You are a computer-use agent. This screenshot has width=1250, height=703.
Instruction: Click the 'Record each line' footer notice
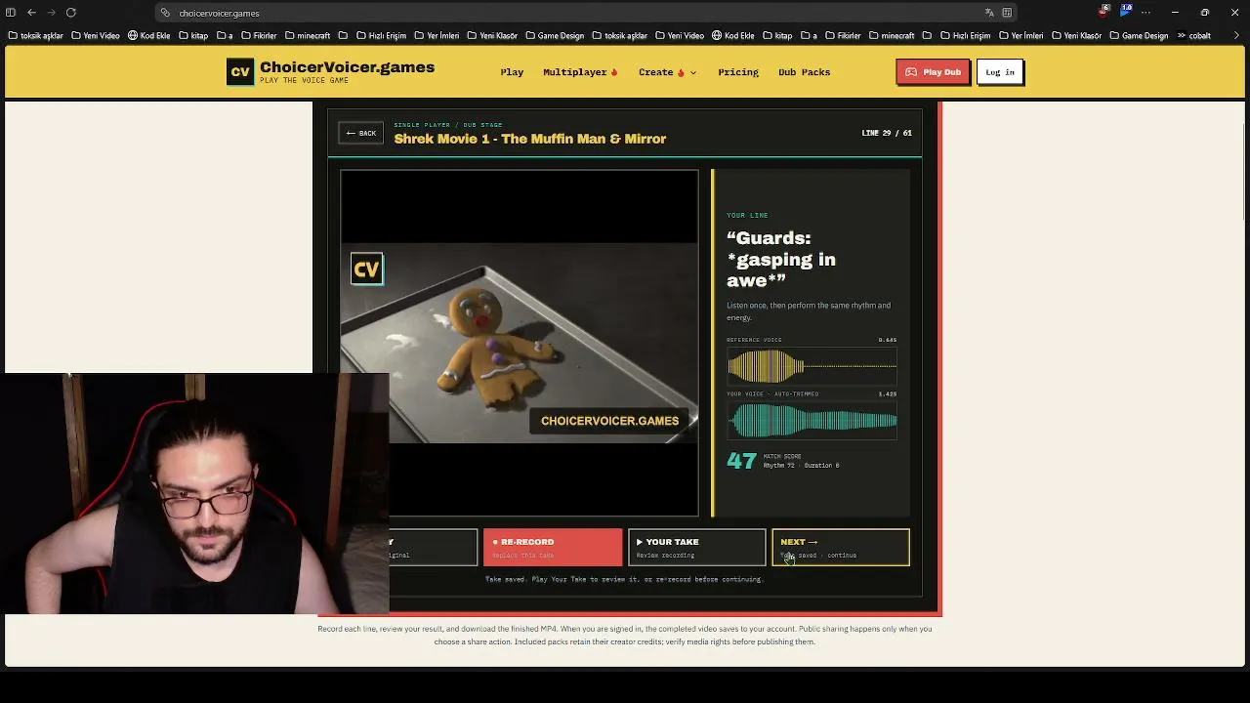[x=625, y=636]
